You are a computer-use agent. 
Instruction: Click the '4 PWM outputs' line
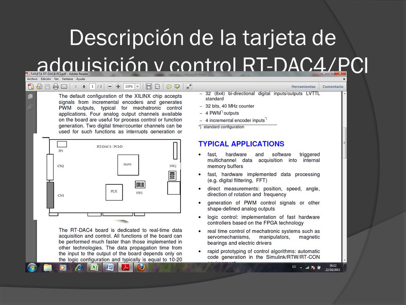point(222,113)
